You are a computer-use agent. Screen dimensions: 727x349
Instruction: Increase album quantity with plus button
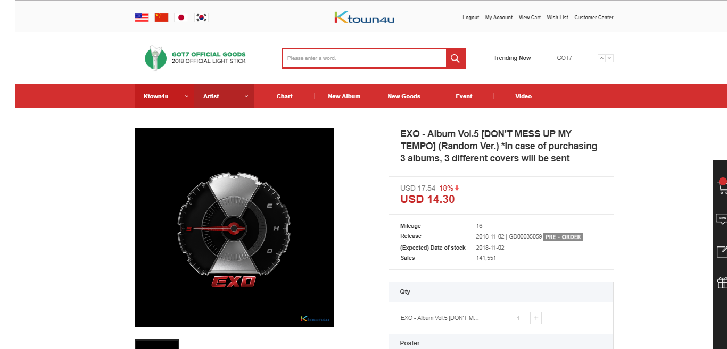point(536,318)
